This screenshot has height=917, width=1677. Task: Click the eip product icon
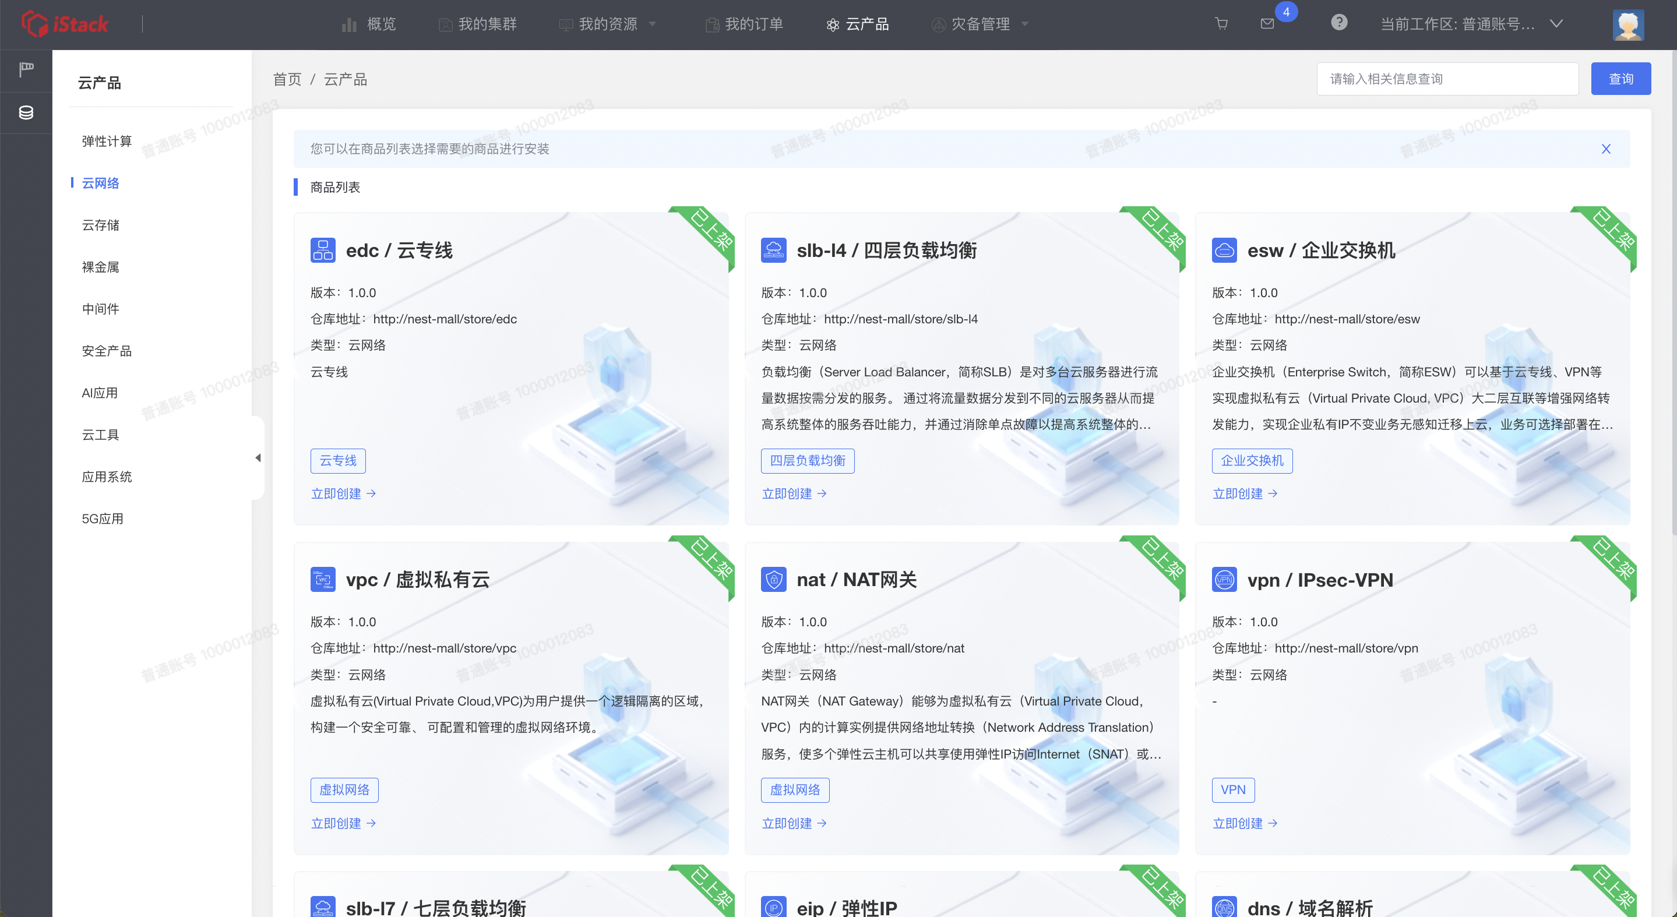pyautogui.click(x=773, y=907)
